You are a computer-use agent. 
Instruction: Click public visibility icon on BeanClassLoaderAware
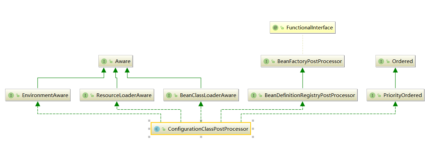pos(176,96)
